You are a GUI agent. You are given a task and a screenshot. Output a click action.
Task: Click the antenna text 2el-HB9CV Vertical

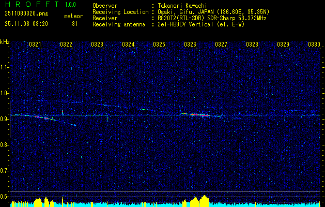click(x=185, y=24)
